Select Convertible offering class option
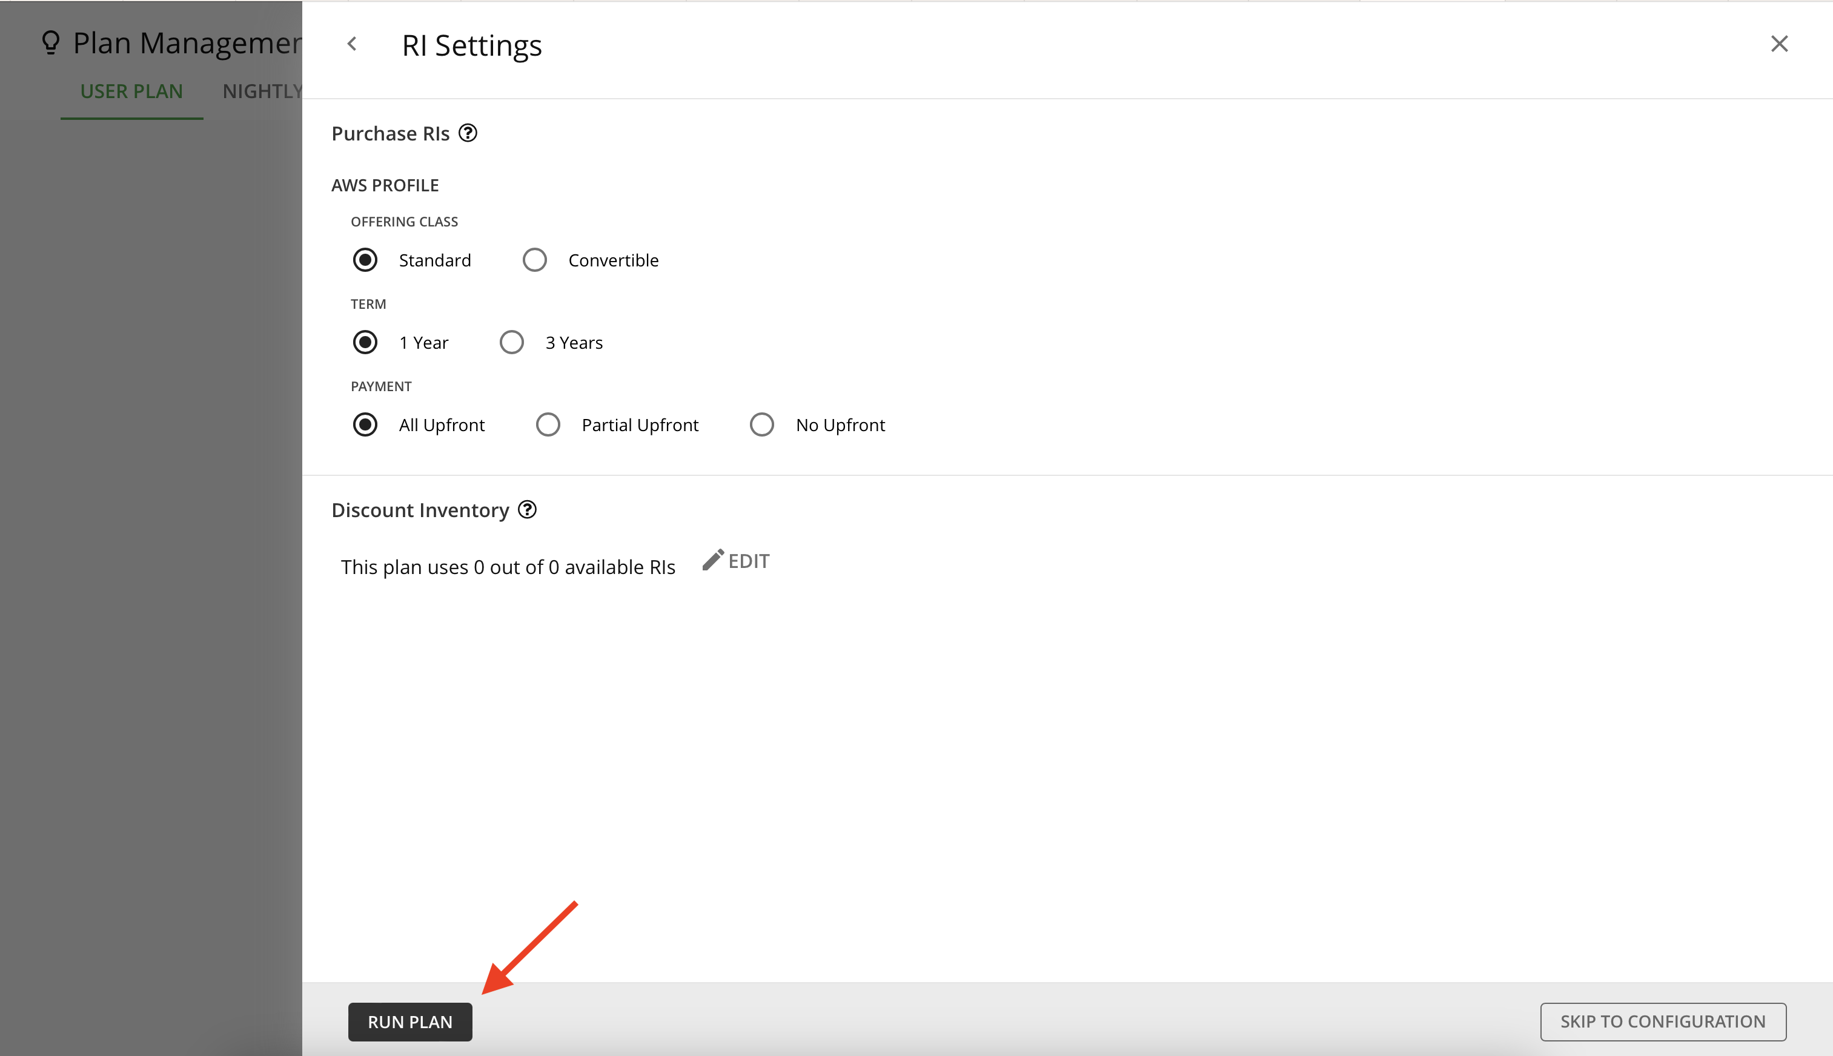 [x=534, y=259]
